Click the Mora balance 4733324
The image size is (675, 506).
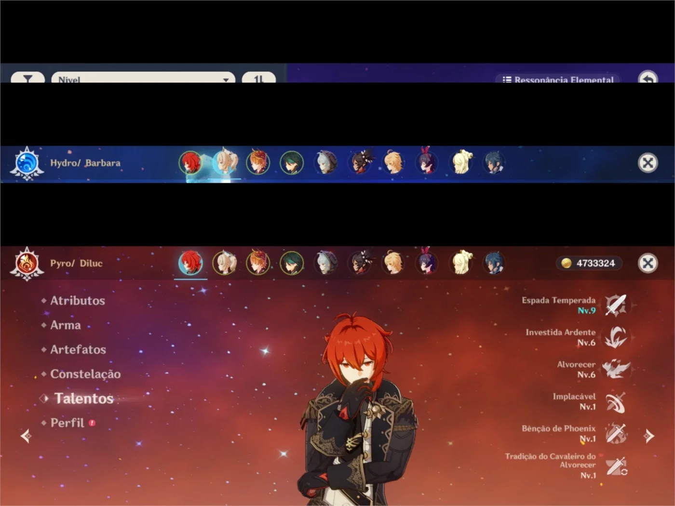(x=589, y=263)
